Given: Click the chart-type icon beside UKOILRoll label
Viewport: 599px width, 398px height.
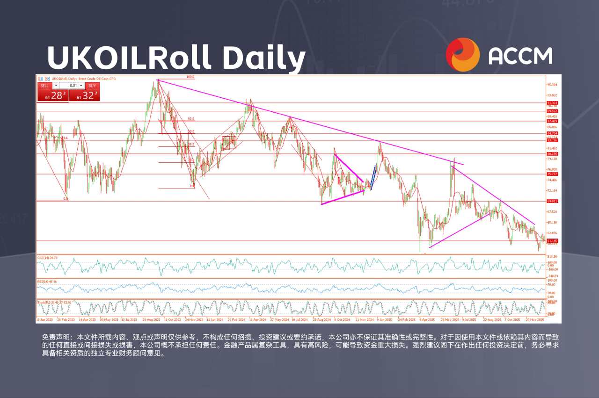Looking at the screenshot, I should coord(47,79).
